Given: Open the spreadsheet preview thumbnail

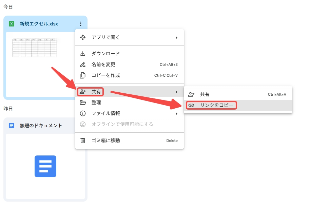Looking at the screenshot, I should [x=40, y=64].
